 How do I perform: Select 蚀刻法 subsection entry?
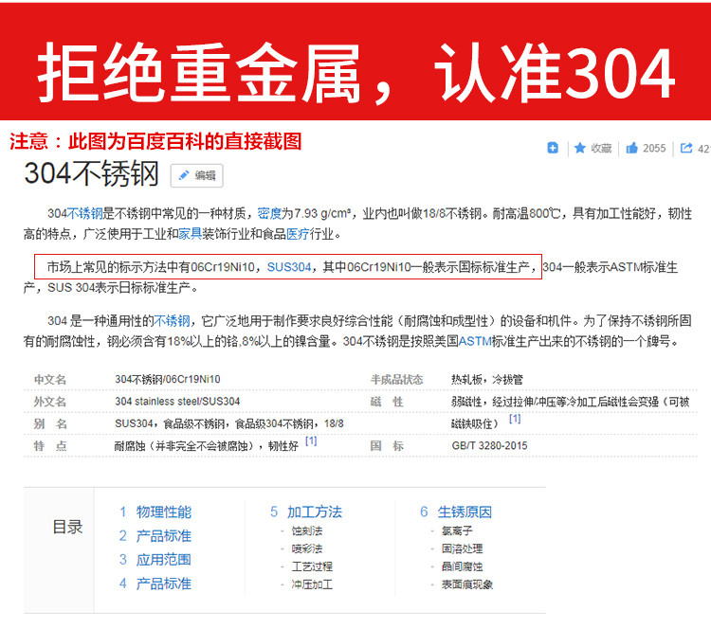307,530
